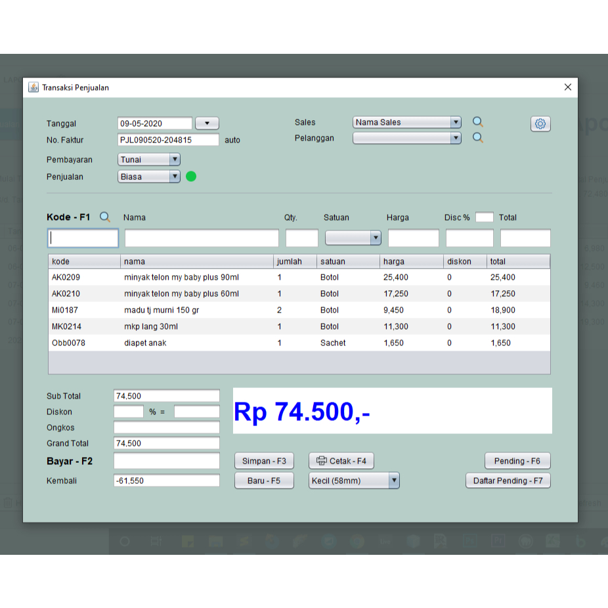Image resolution: width=608 pixels, height=608 pixels.
Task: Toggle the green status indicator beside Penjualan
Action: (x=191, y=176)
